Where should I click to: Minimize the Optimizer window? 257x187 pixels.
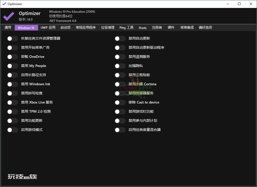(x=228, y=4)
